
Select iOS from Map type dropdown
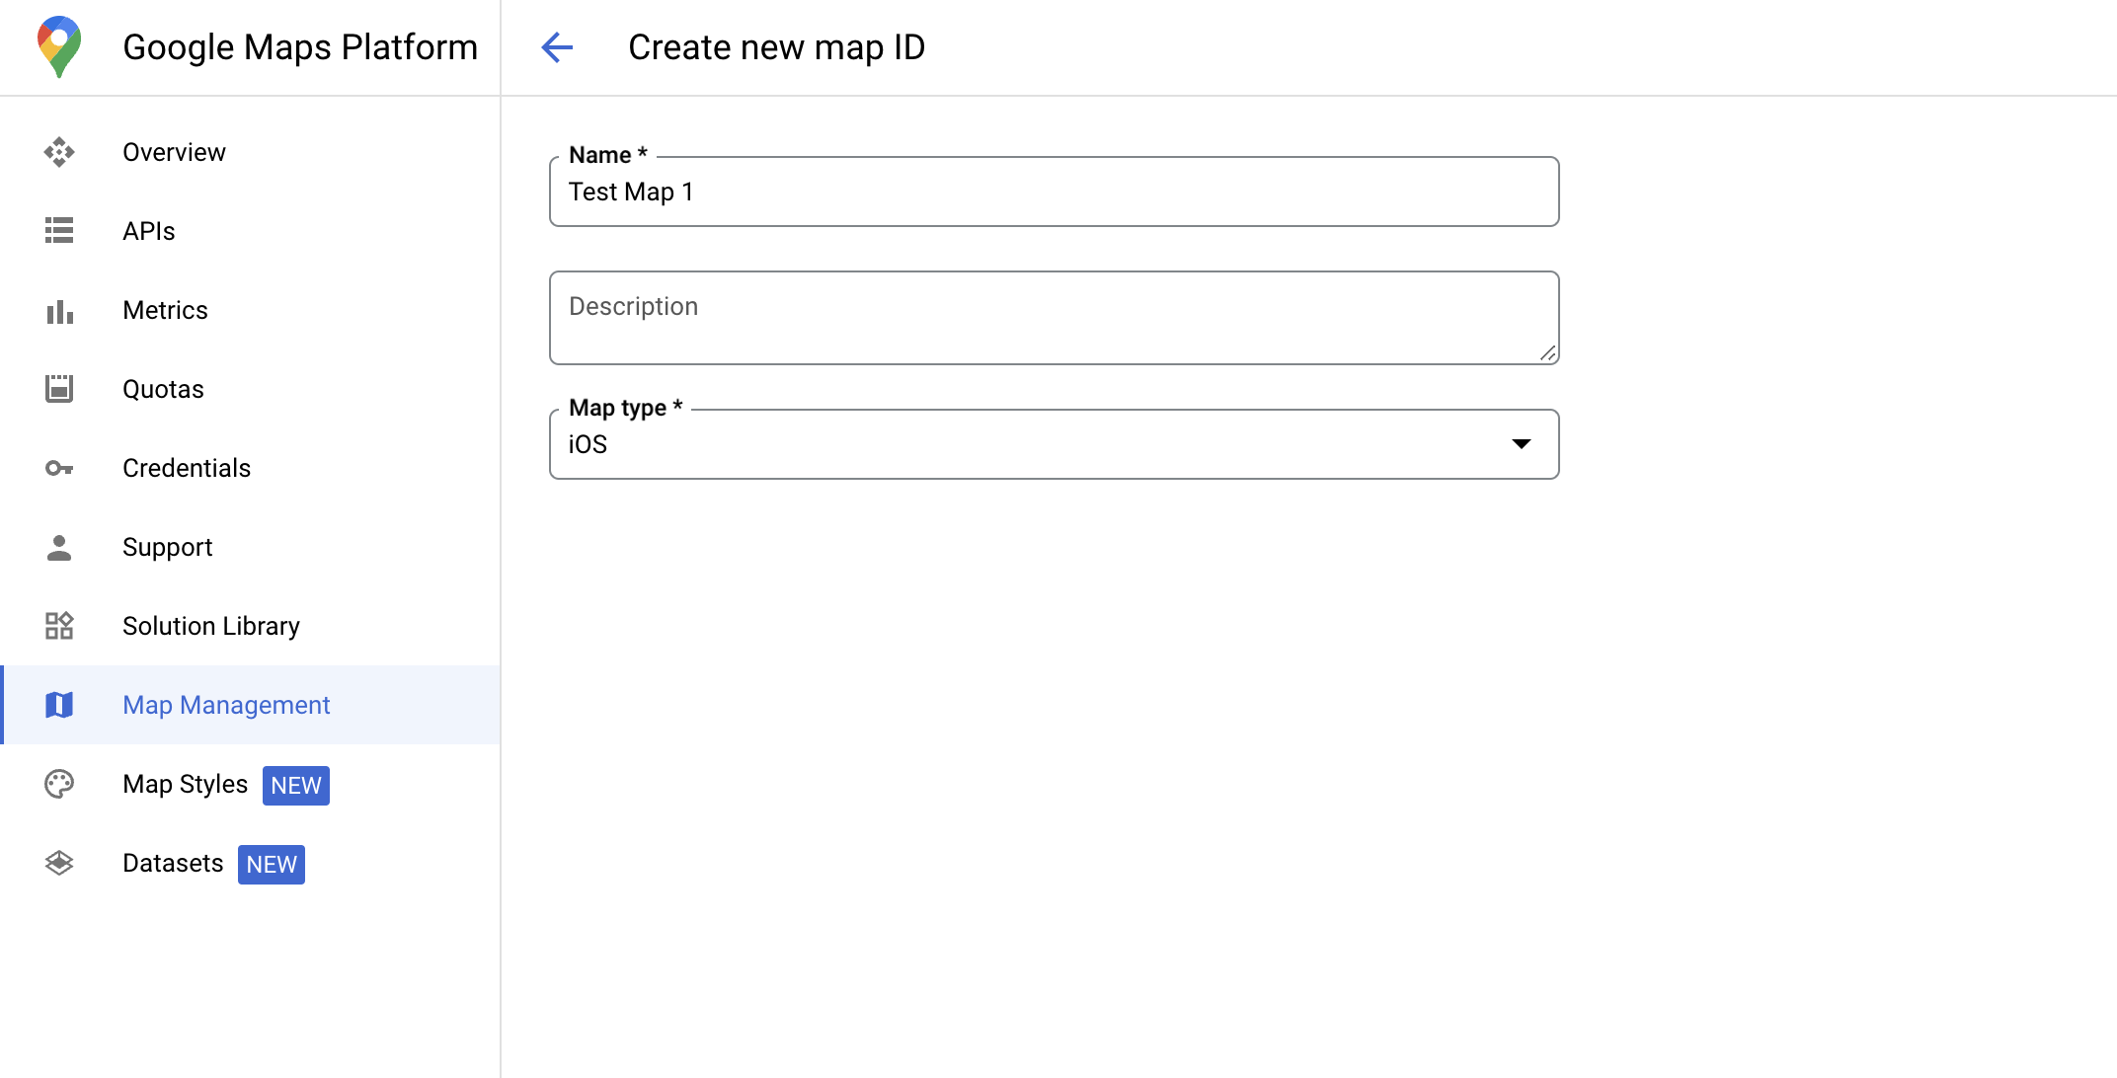tap(1055, 444)
